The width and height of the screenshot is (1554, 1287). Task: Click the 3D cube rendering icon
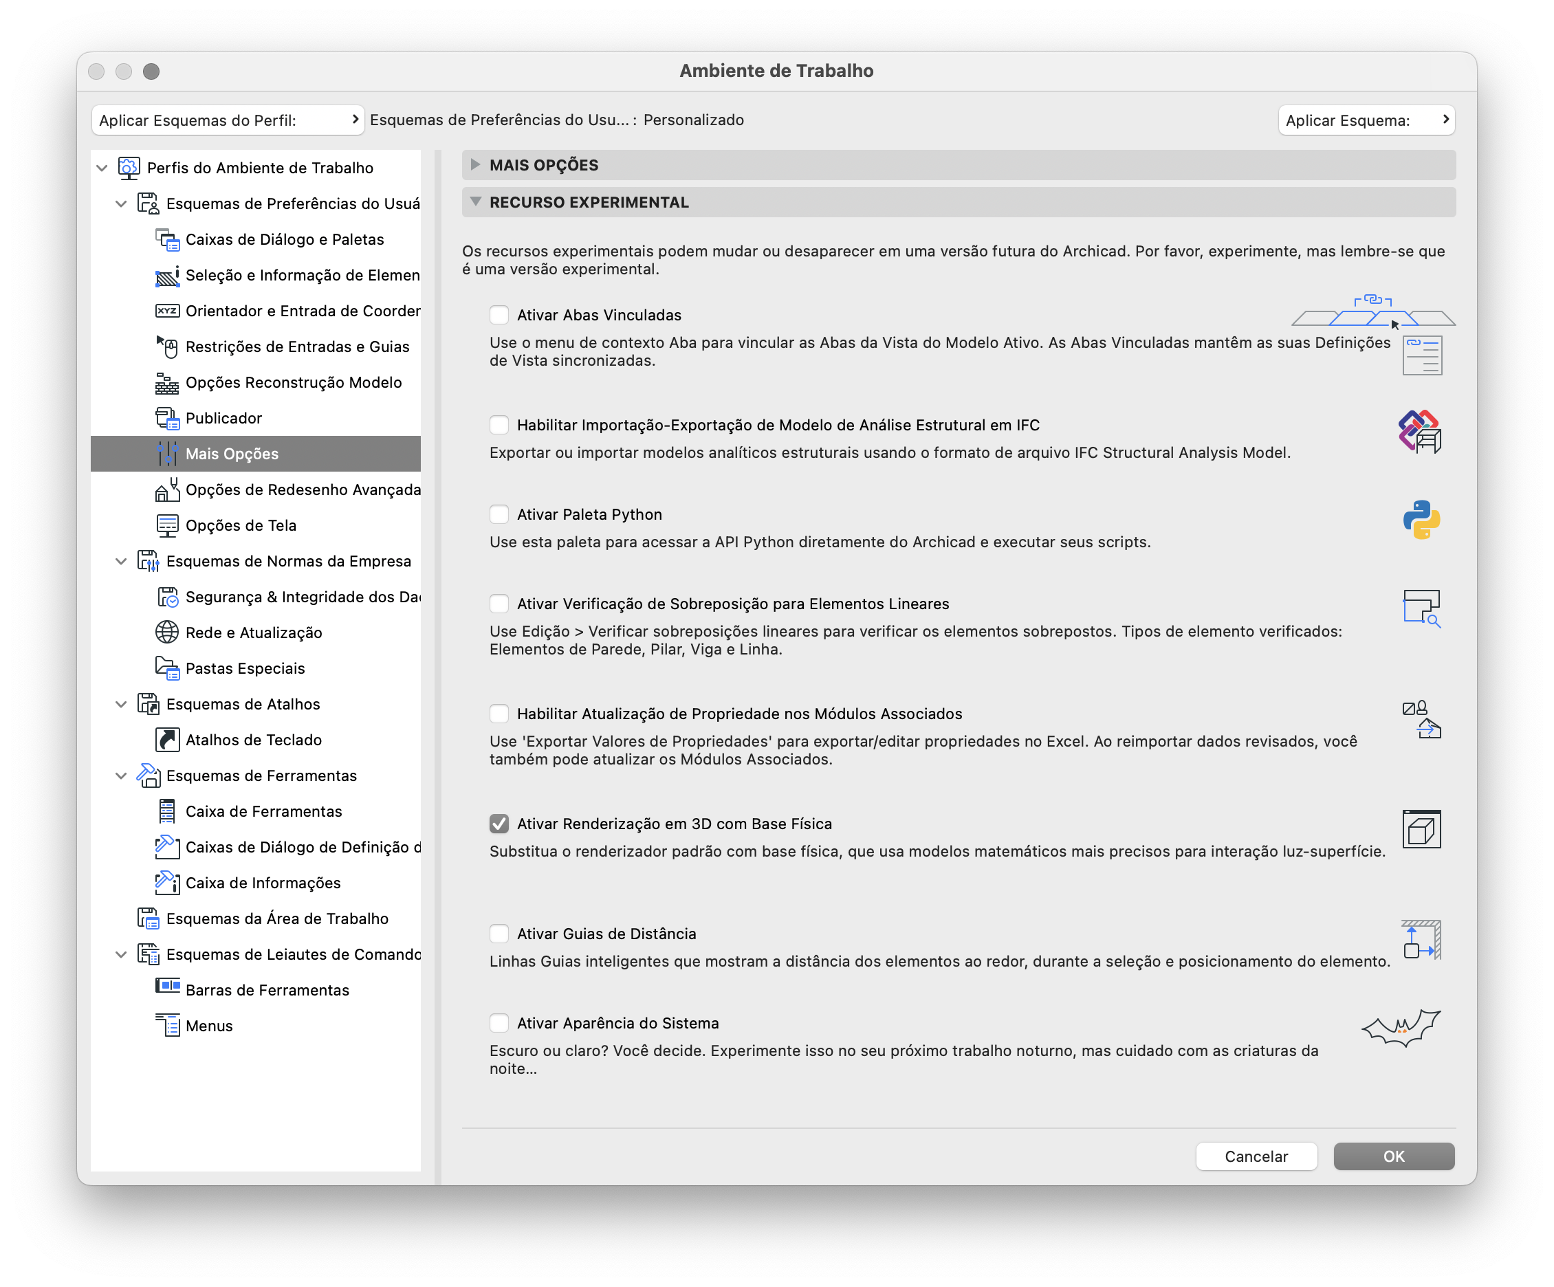[1421, 829]
